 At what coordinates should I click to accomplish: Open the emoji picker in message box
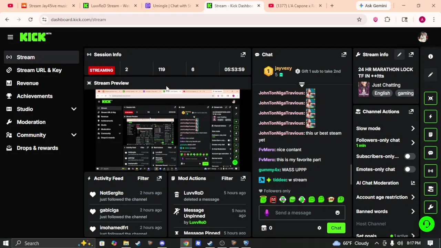[x=338, y=213]
